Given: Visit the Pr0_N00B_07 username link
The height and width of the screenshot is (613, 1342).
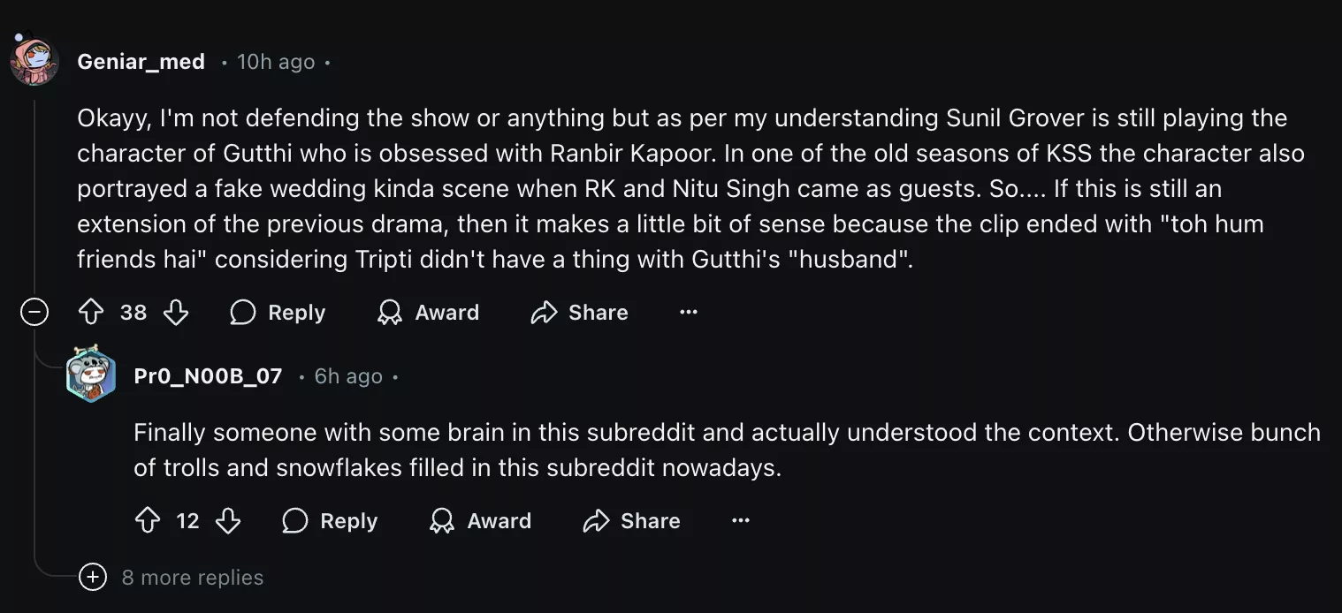Looking at the screenshot, I should (208, 376).
